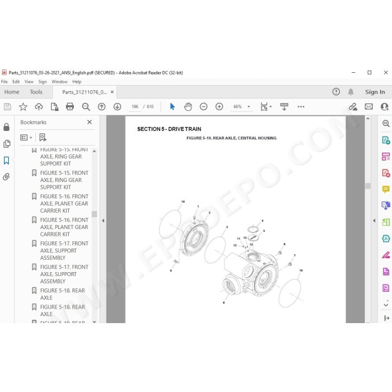Select the Hand pan tool
This screenshot has height=392, width=392.
pos(188,107)
